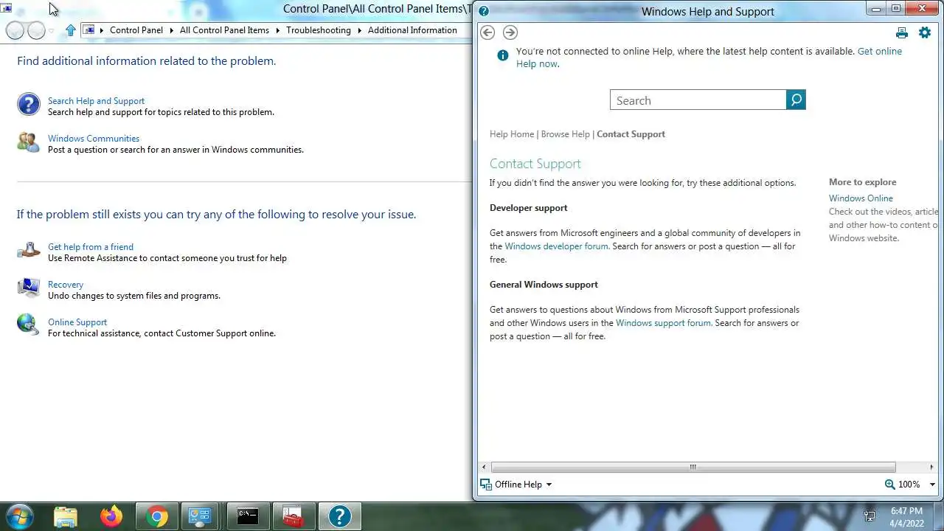Click Troubleshooting breadcrumb
This screenshot has width=944, height=531.
319,30
